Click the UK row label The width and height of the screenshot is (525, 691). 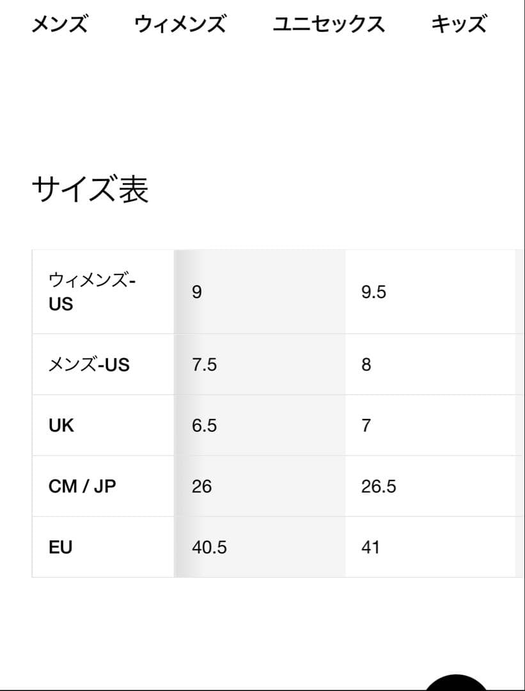click(x=61, y=424)
